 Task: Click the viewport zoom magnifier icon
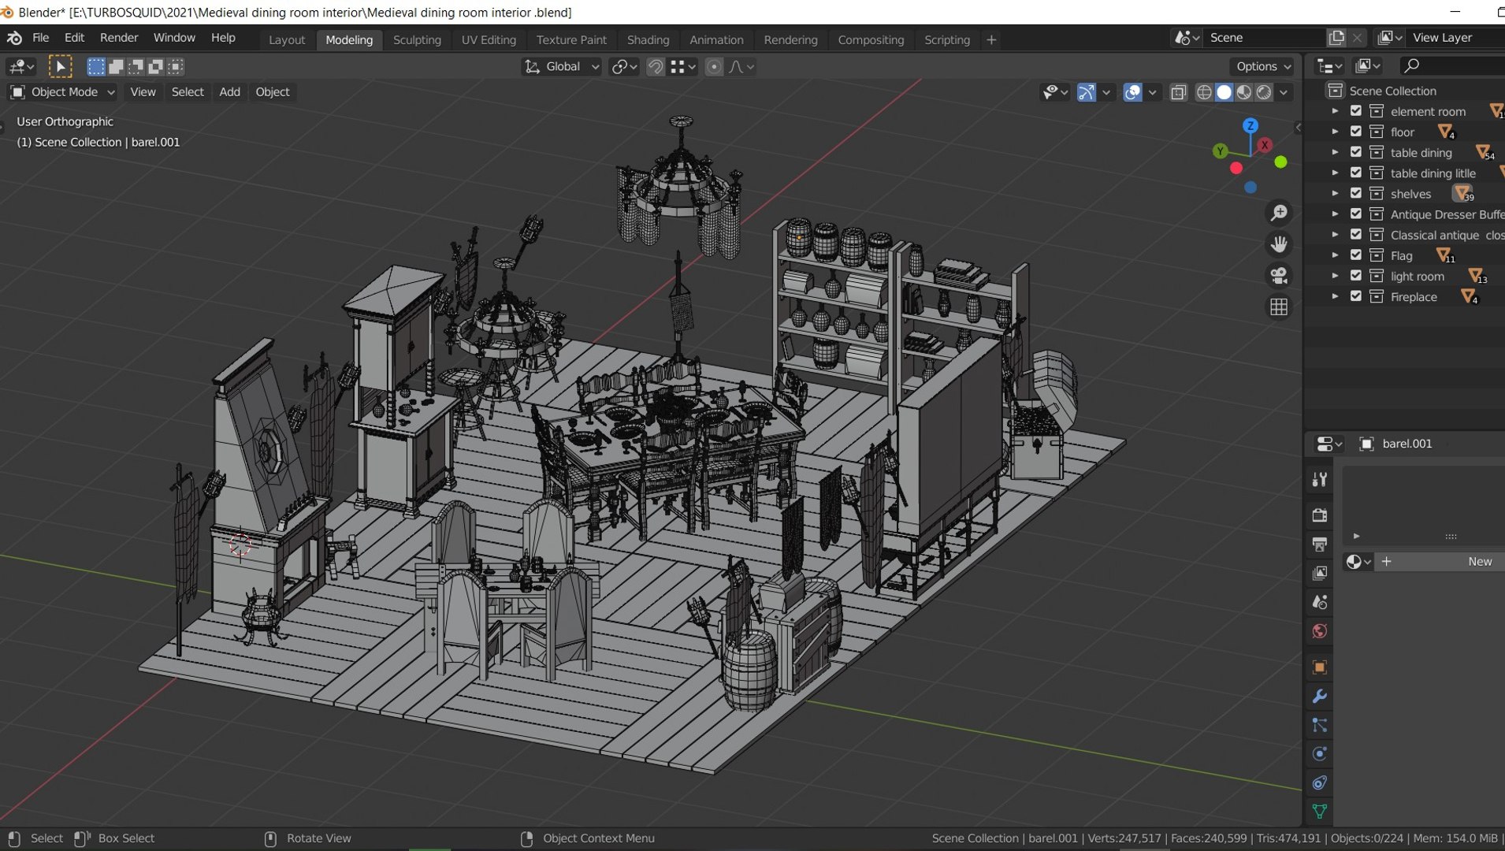(1279, 213)
